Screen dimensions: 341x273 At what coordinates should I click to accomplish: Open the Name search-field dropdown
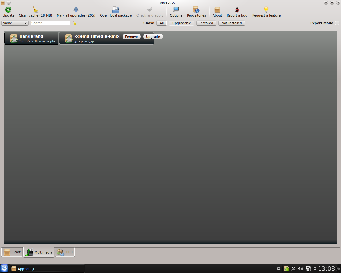(x=15, y=23)
